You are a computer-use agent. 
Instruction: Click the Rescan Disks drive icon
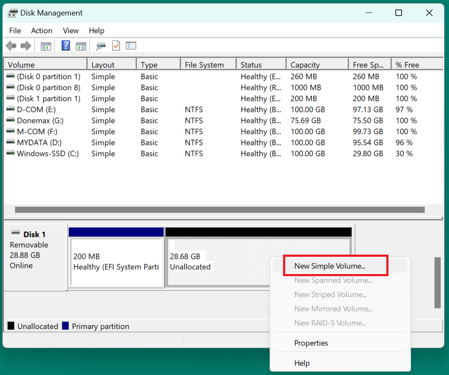(x=101, y=46)
